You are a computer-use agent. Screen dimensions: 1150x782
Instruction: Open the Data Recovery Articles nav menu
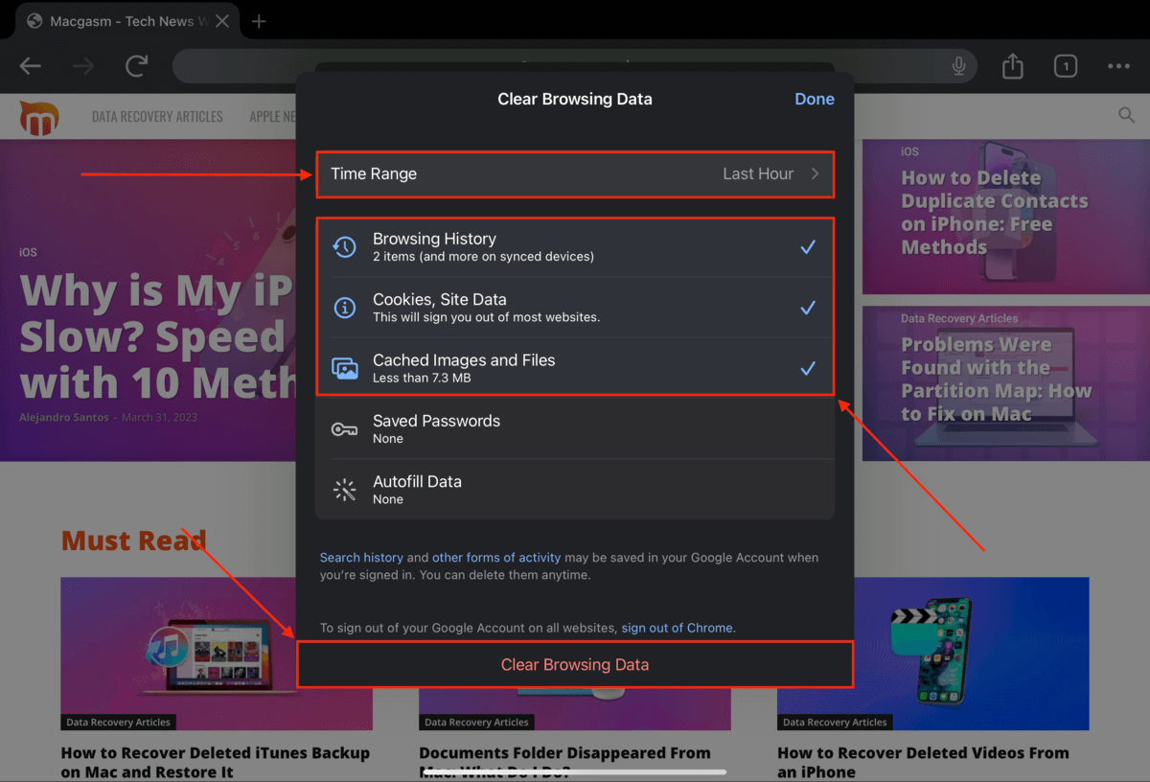(157, 116)
